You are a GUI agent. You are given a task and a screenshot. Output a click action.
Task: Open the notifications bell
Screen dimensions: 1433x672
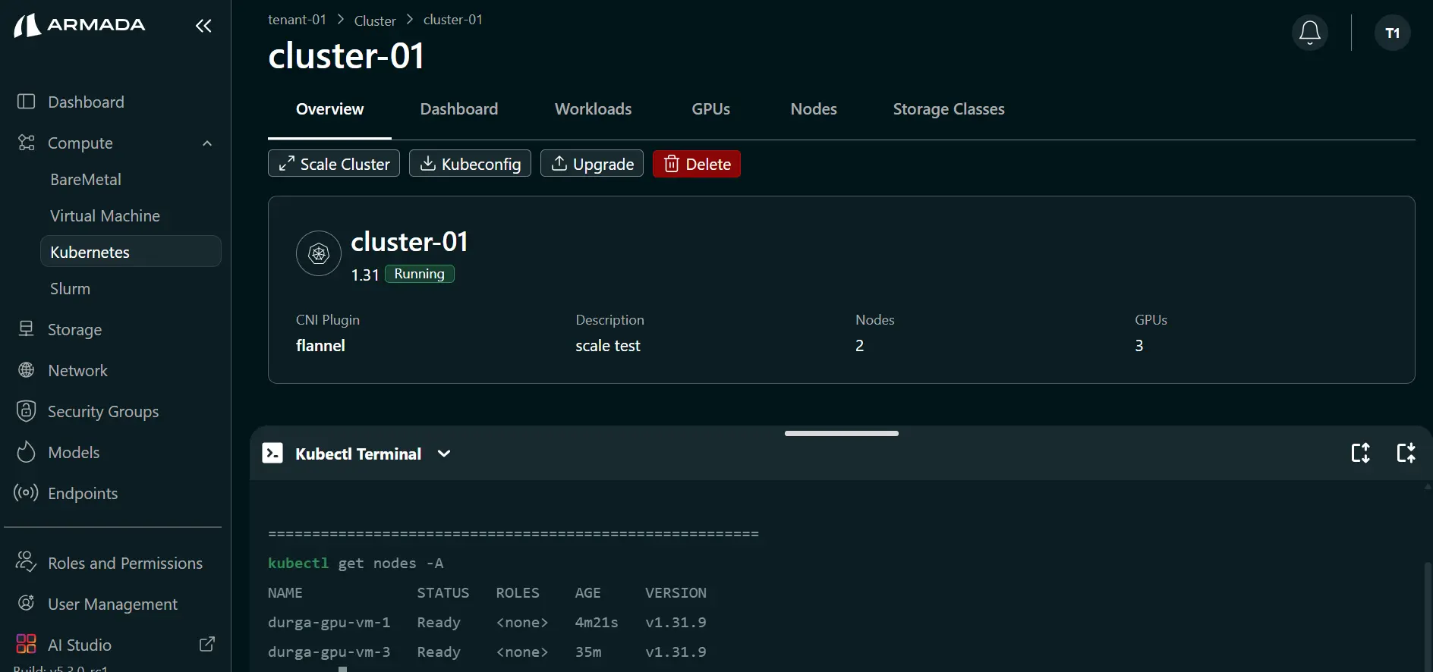pos(1309,33)
